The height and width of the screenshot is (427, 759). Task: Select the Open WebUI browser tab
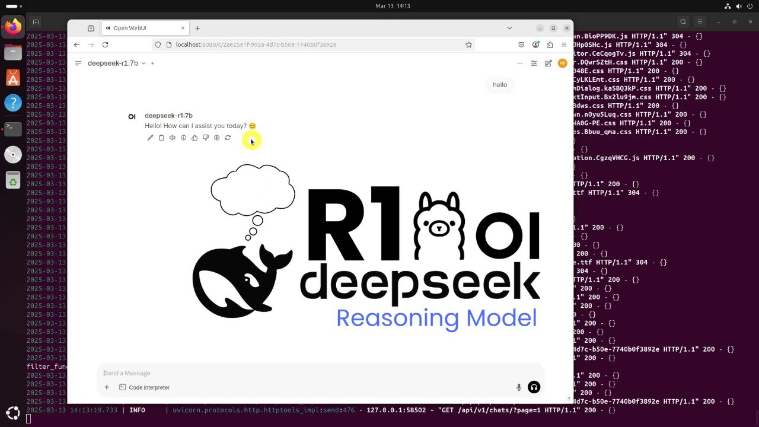point(145,28)
